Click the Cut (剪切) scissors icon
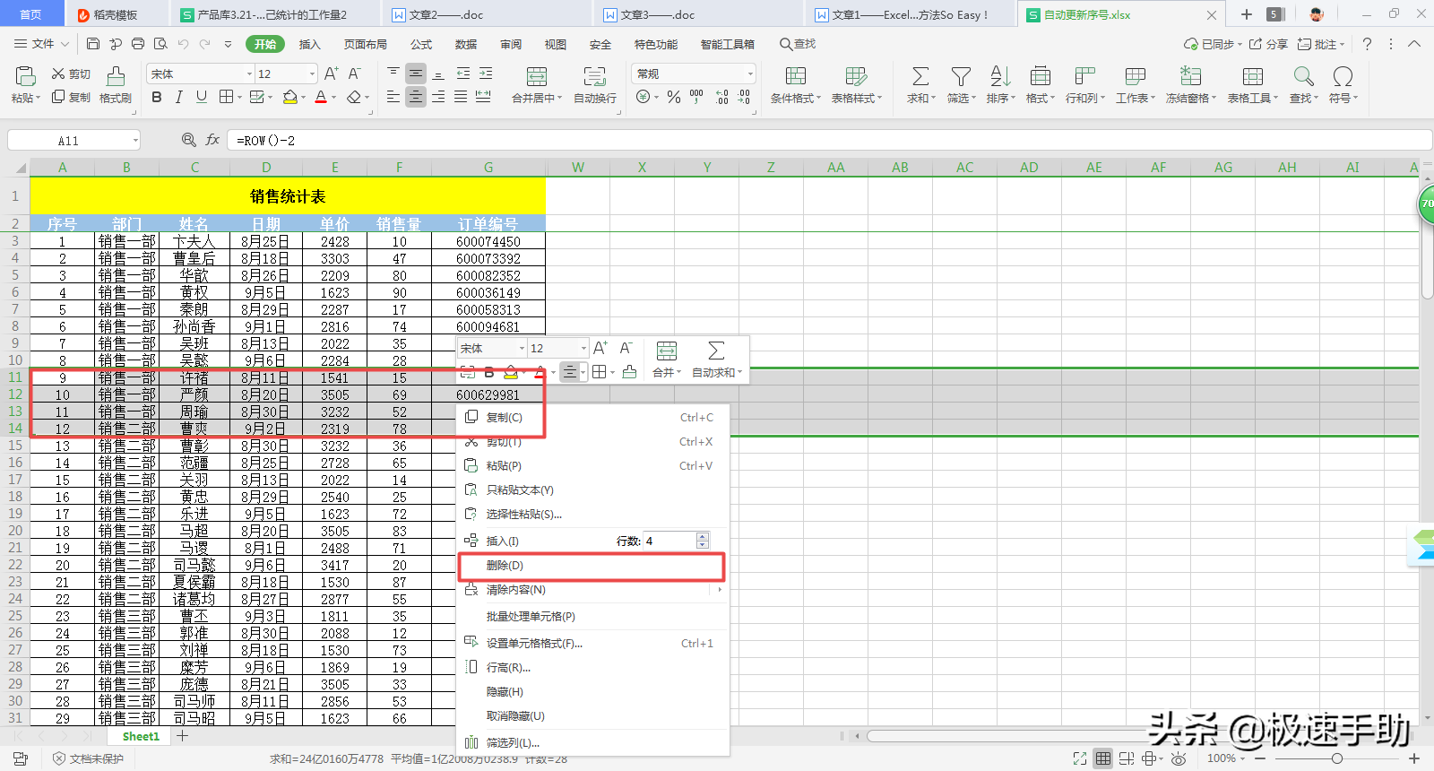Screen dimensions: 1434x771 coord(58,74)
